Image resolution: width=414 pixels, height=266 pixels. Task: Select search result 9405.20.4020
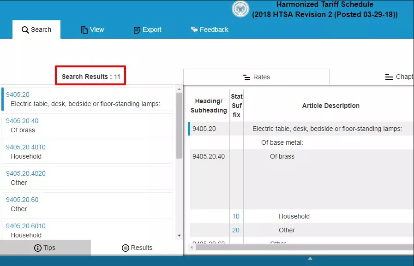pyautogui.click(x=87, y=178)
